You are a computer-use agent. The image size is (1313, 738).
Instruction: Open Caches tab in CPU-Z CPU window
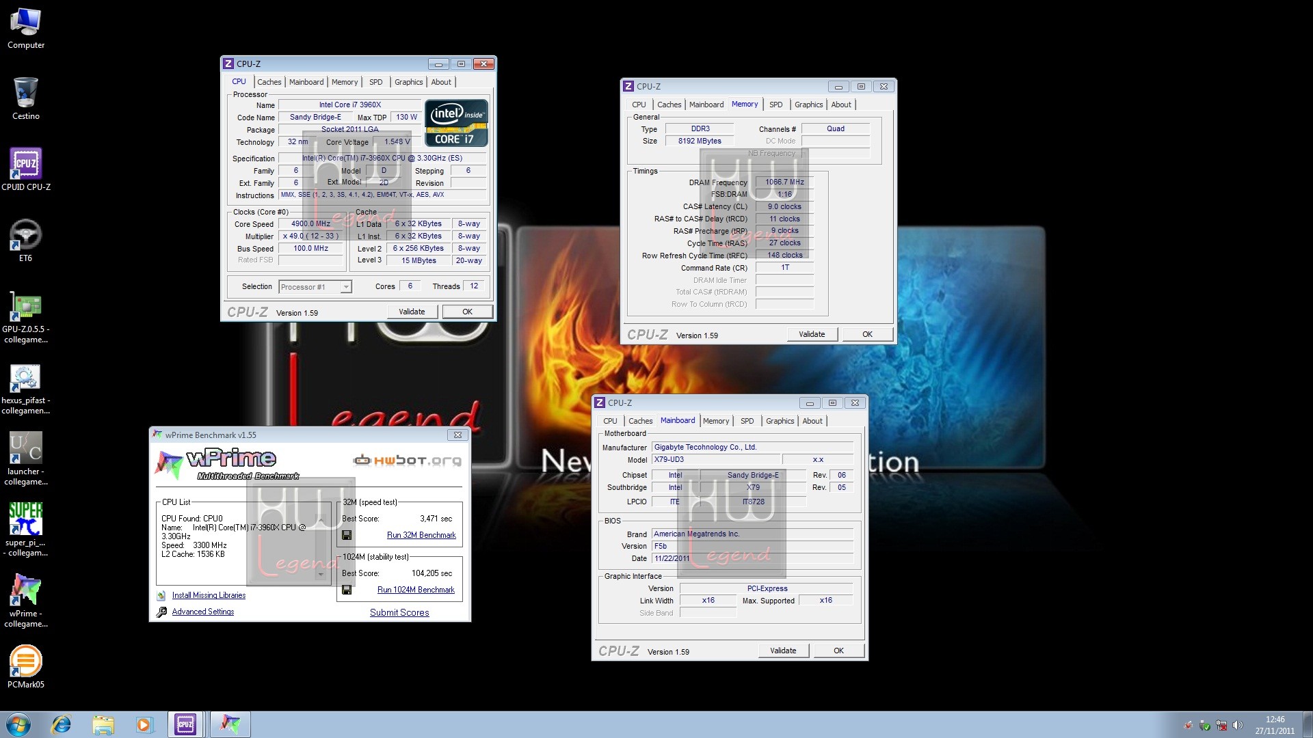pyautogui.click(x=269, y=82)
